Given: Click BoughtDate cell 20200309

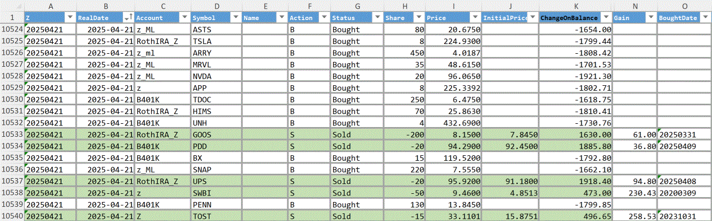Looking at the screenshot, I should [x=684, y=193].
